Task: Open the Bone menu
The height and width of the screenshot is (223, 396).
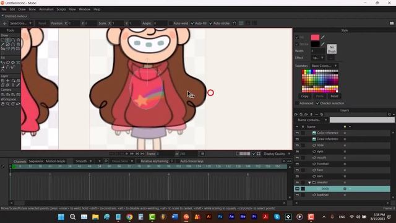Action: (x=32, y=9)
